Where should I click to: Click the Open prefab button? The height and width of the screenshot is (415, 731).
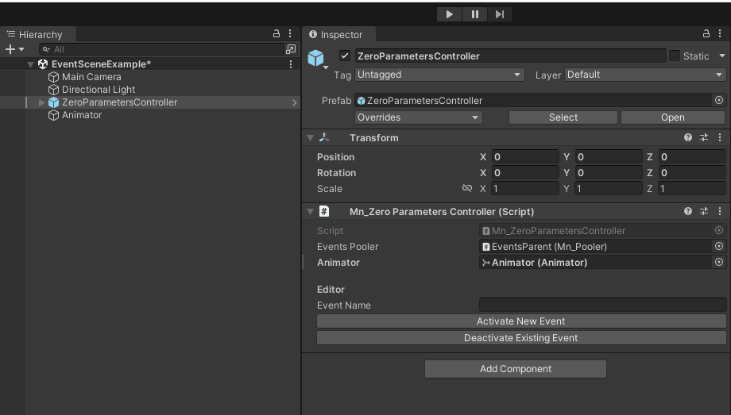(x=673, y=117)
